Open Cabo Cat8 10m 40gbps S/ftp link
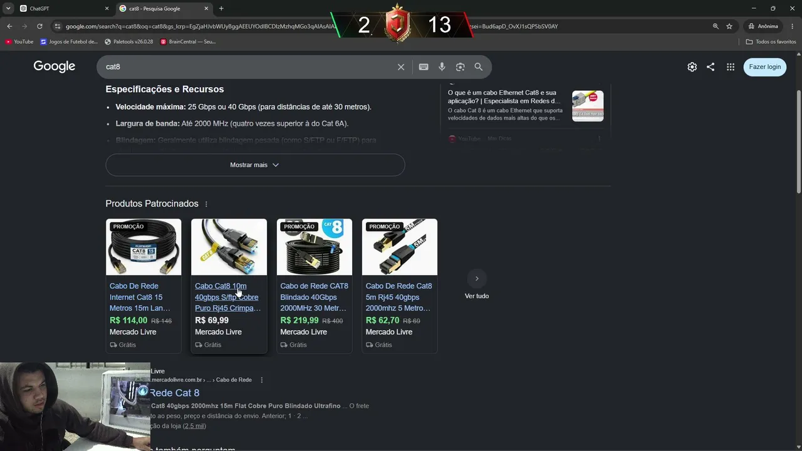 [227, 297]
